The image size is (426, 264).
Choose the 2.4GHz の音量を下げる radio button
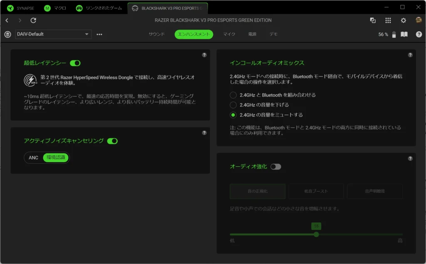click(x=233, y=105)
